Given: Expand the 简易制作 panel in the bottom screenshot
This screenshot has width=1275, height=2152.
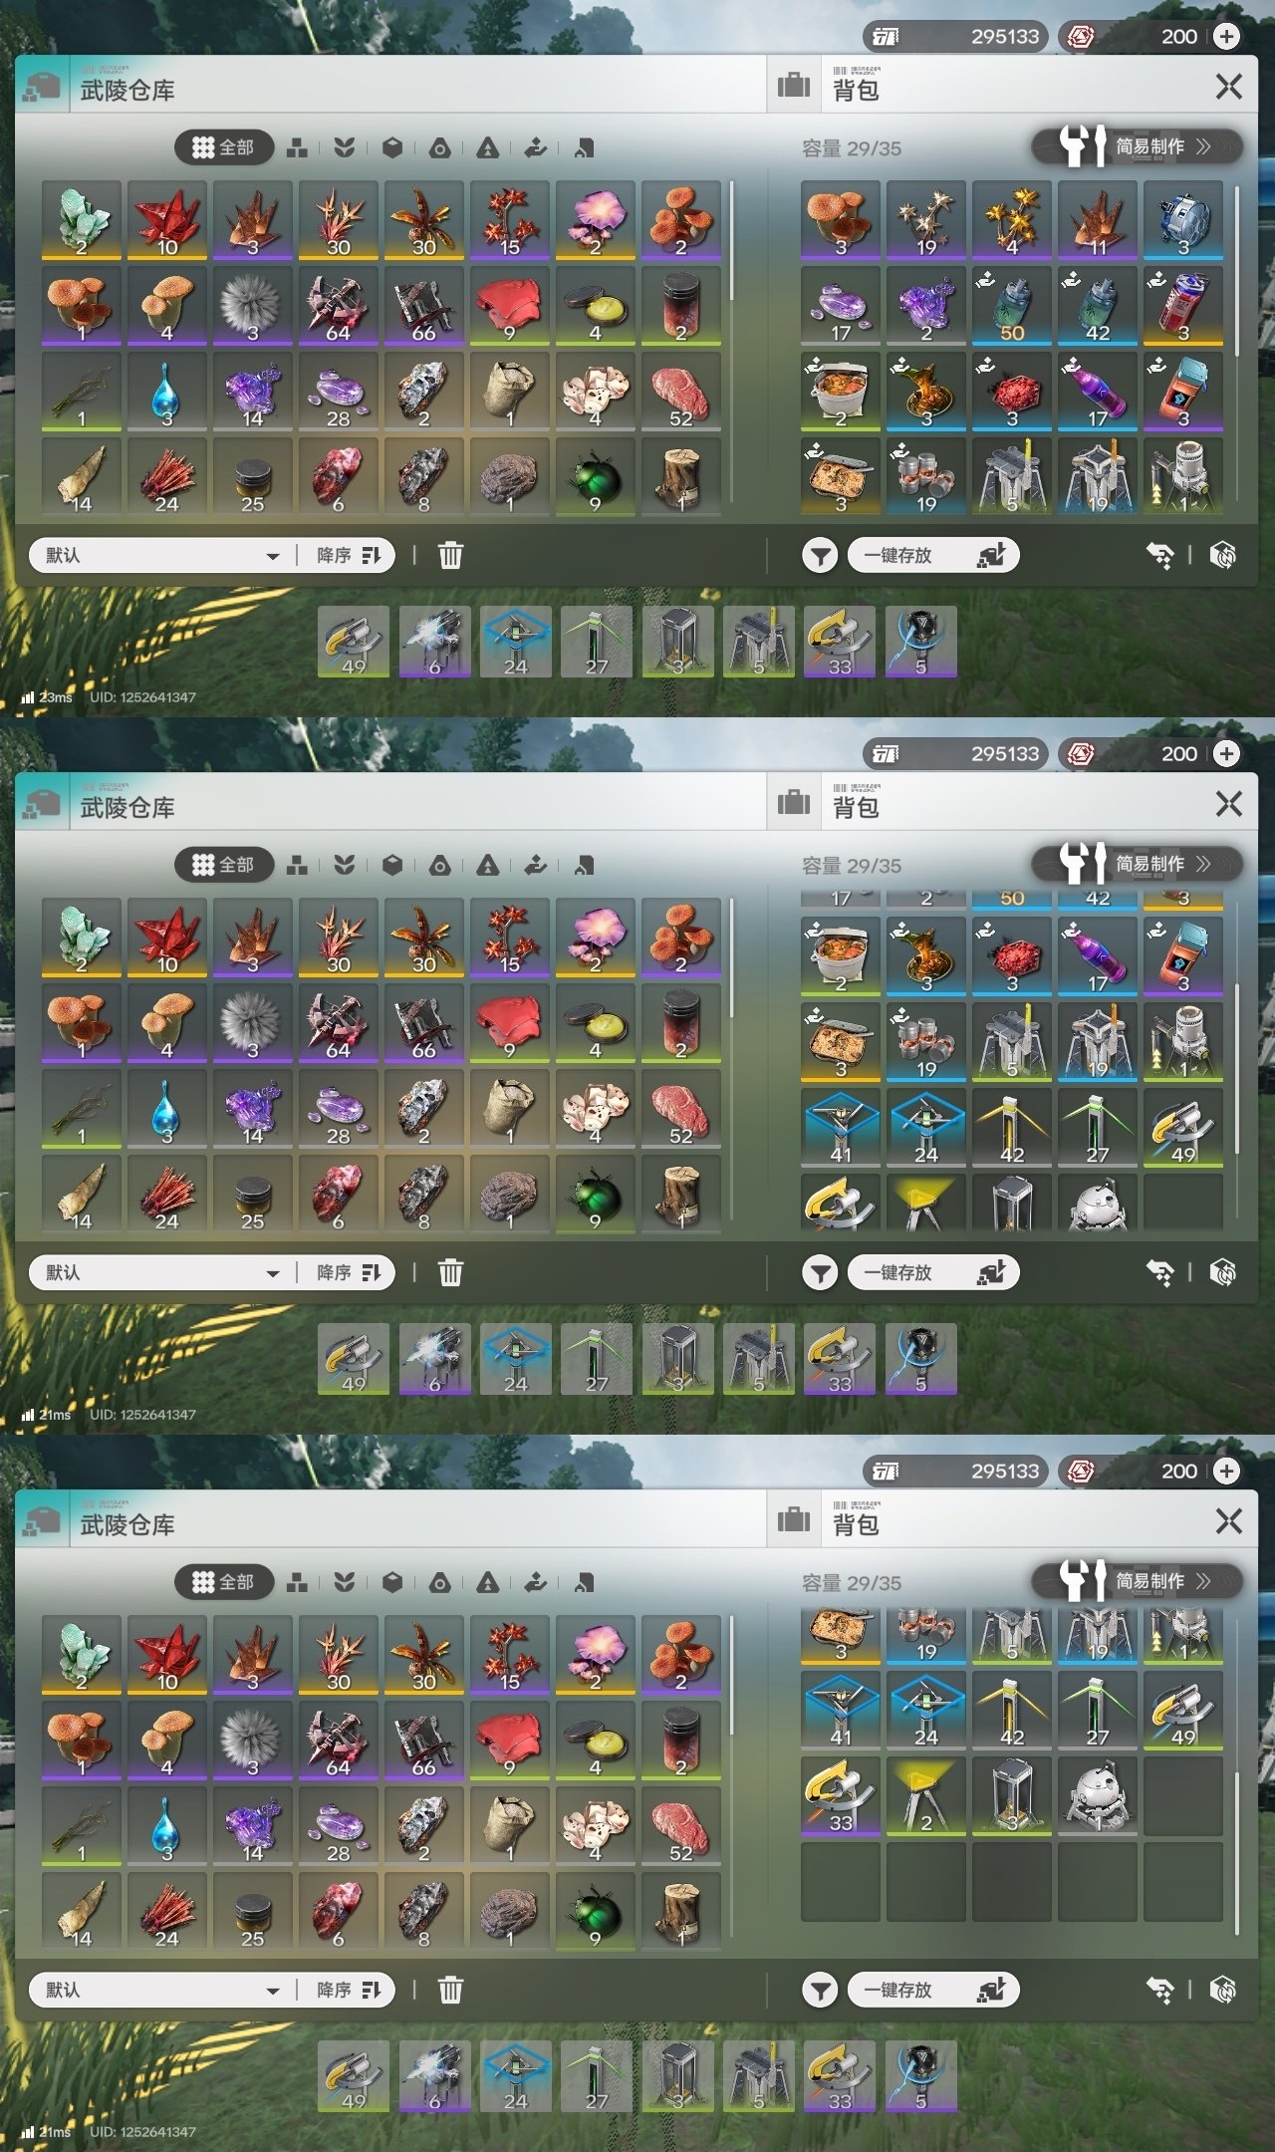Looking at the screenshot, I should [x=1138, y=1581].
